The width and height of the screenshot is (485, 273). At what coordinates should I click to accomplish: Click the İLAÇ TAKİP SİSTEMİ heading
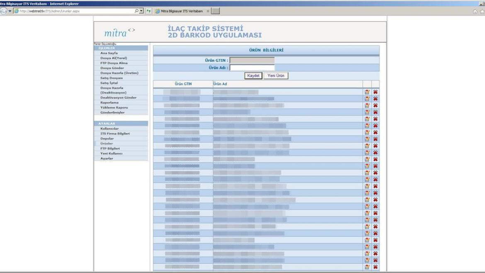click(x=205, y=29)
